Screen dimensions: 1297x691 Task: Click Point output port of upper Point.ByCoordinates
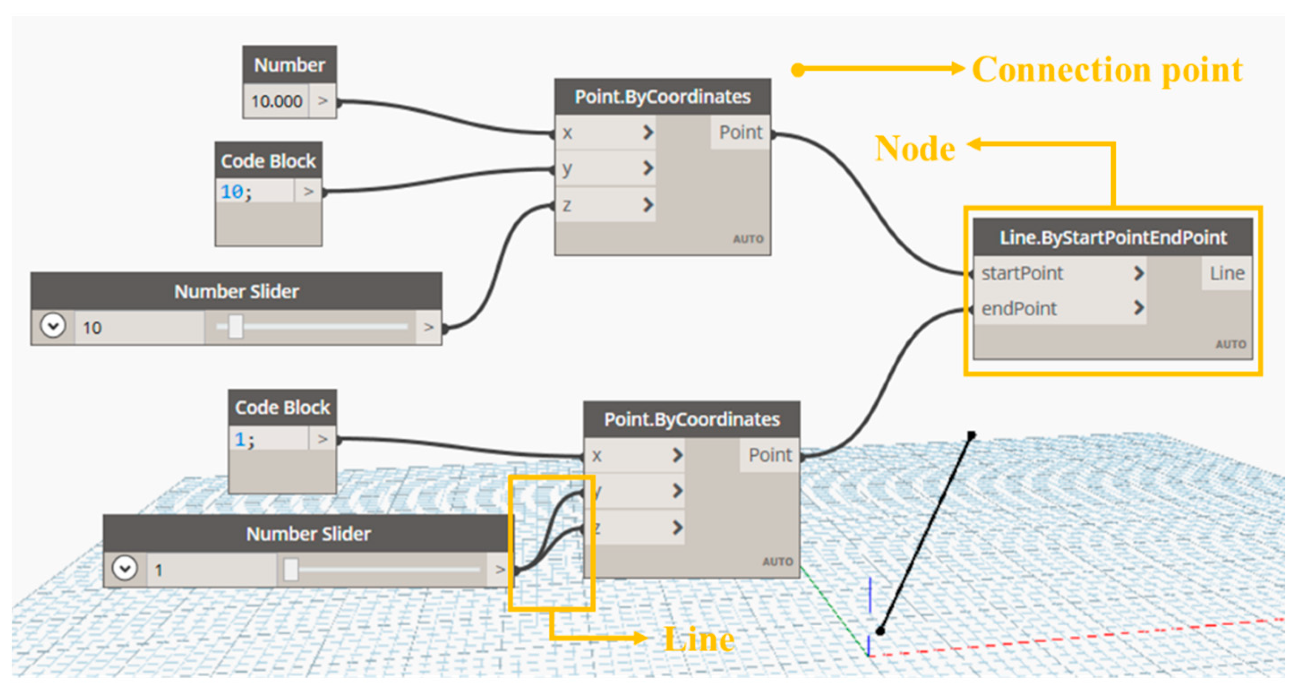(741, 132)
